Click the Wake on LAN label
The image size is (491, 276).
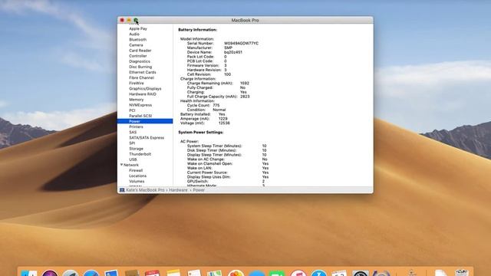point(199,168)
